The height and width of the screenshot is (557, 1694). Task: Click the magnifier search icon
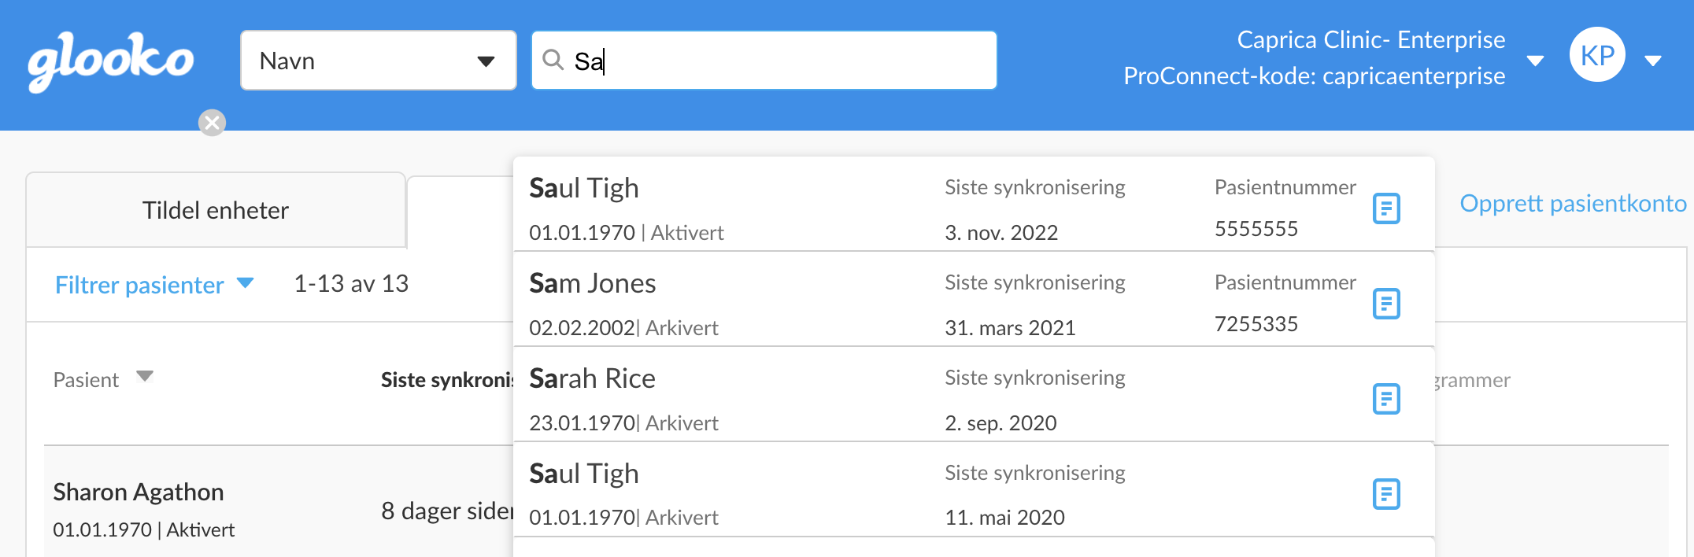[x=553, y=60]
